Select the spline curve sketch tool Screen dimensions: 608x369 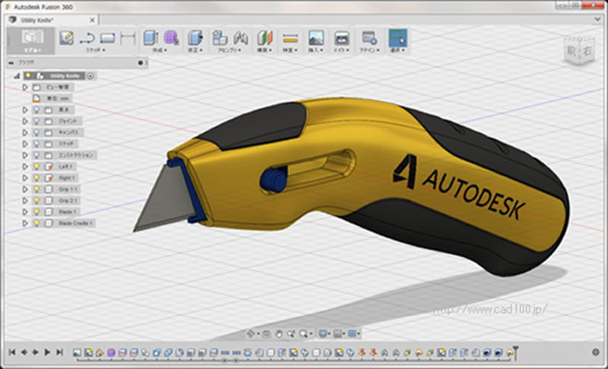(x=88, y=38)
